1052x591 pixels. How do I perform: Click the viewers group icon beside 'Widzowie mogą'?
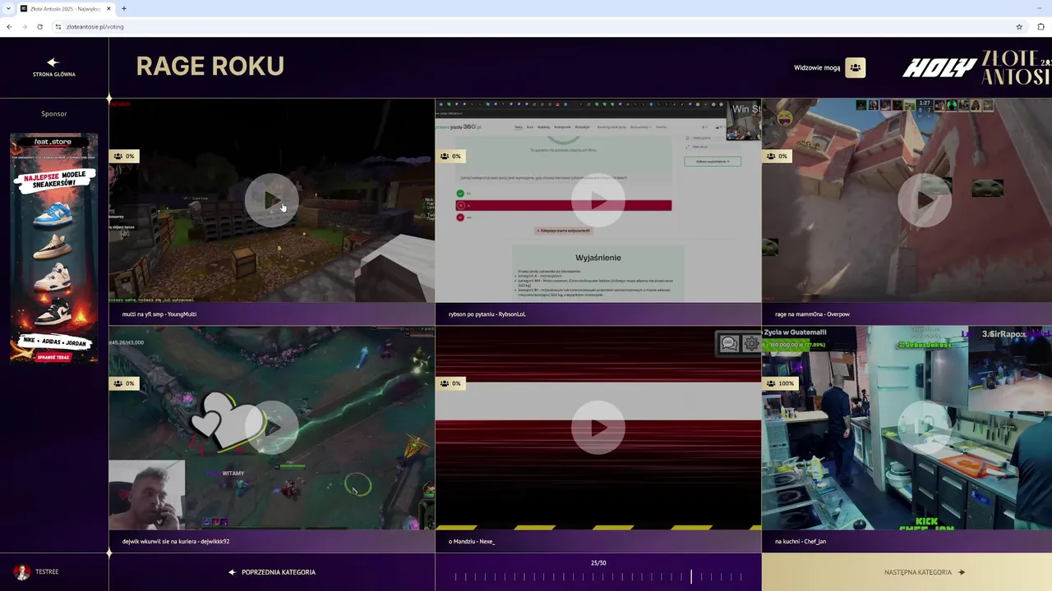(855, 67)
